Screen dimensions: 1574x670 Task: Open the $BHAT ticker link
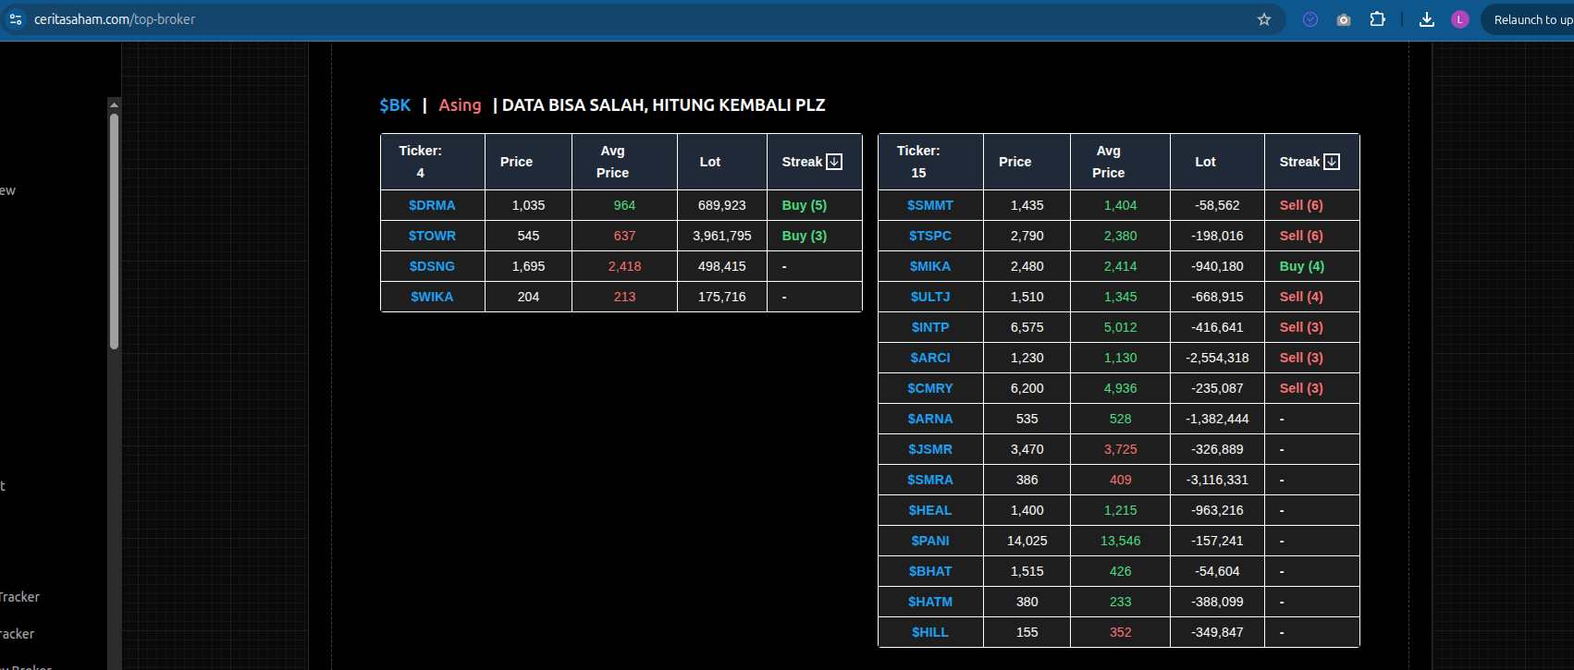[x=930, y=571]
